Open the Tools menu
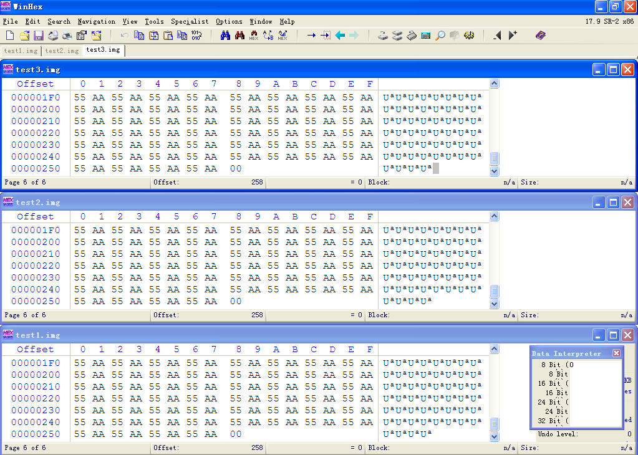This screenshot has width=638, height=455. 154,22
